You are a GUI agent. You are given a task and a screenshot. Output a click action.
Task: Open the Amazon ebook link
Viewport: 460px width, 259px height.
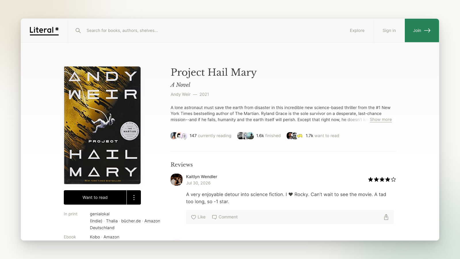pos(111,237)
